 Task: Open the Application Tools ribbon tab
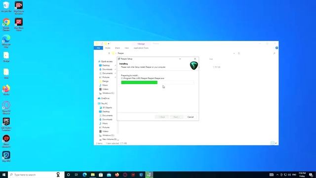coord(141,48)
